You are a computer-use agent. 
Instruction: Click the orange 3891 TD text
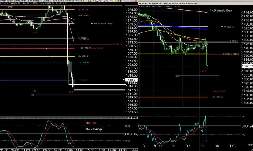click(91, 123)
